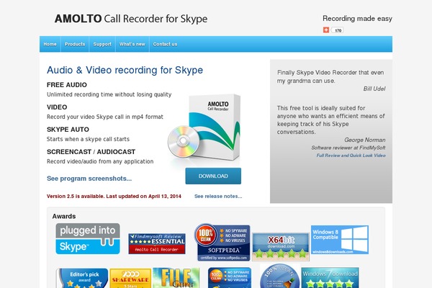Open the Findmysoft Review Essential award badge
Viewport: 432px width, 288px height.
pyautogui.click(x=157, y=244)
